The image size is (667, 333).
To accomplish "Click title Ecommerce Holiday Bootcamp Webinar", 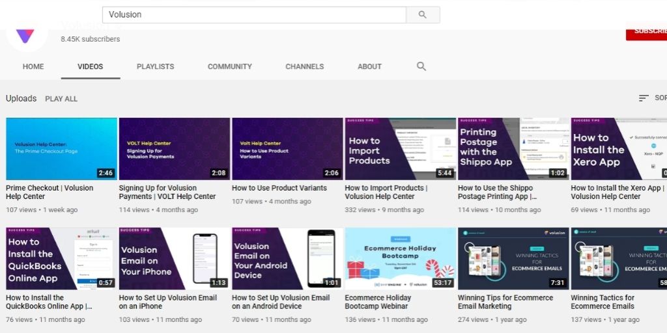I will tap(378, 302).
